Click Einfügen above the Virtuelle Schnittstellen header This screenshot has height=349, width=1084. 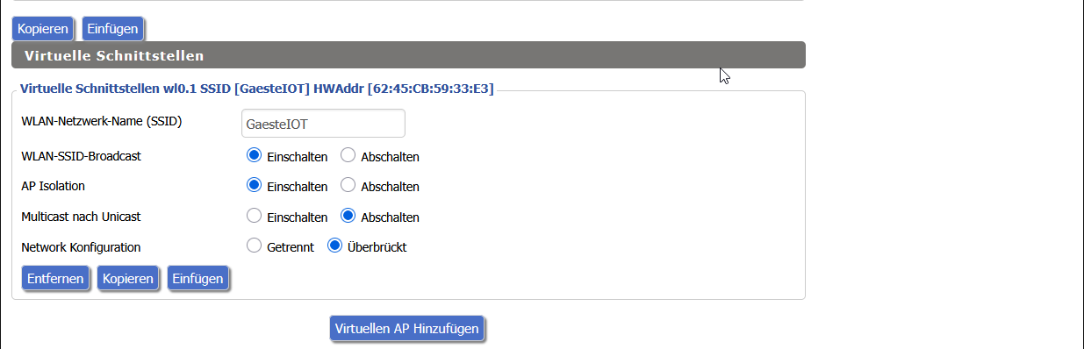pyautogui.click(x=113, y=28)
